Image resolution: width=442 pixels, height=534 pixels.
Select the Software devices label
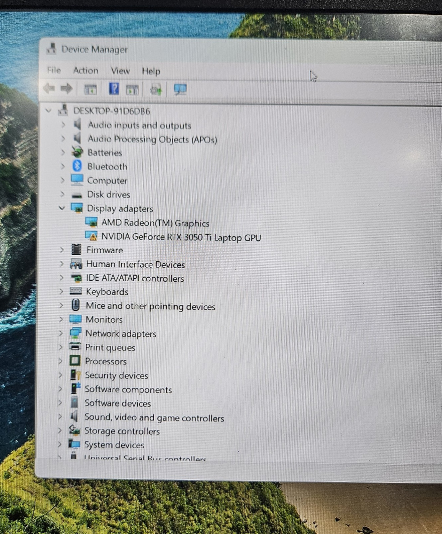pyautogui.click(x=118, y=403)
